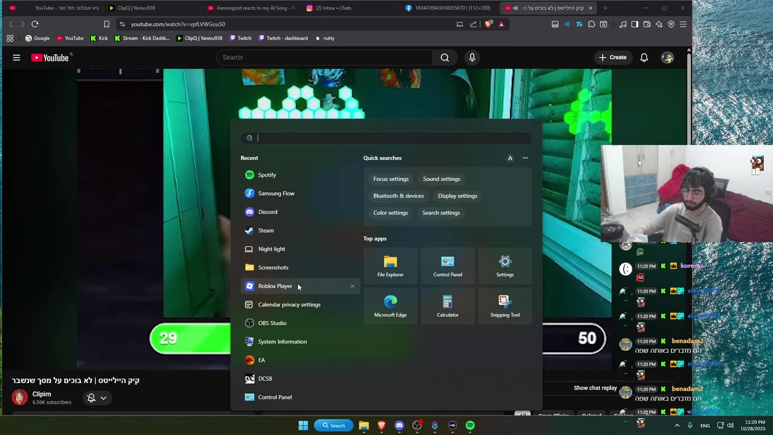
Task: Open Spotify from the taskbar
Action: point(470,425)
